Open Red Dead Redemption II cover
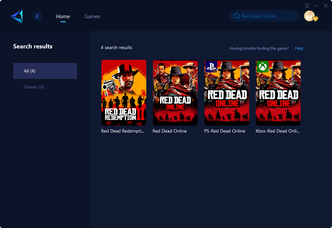 [124, 93]
